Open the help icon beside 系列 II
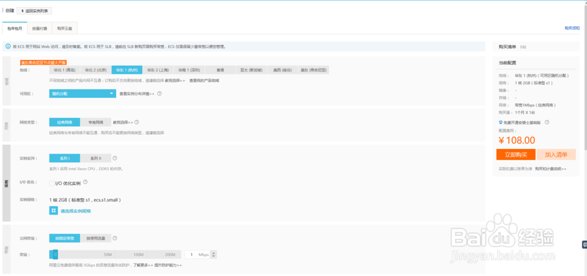Viewport: 587px width, 276px height. click(115, 158)
